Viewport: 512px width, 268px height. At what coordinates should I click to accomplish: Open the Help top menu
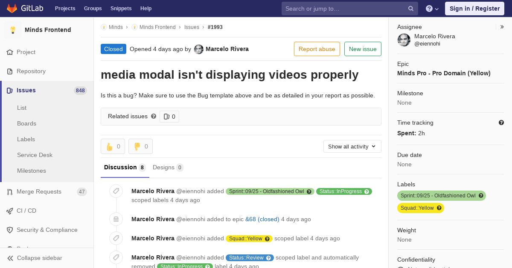[x=146, y=9]
